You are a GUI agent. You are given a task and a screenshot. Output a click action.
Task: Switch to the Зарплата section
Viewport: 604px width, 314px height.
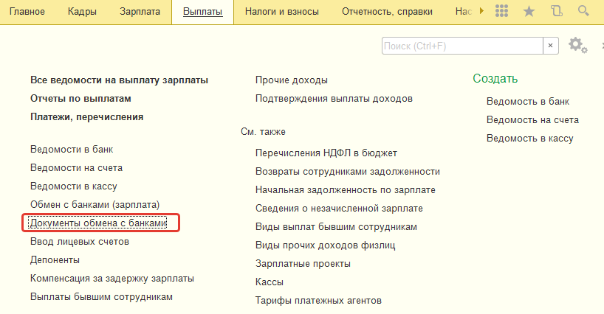point(140,12)
